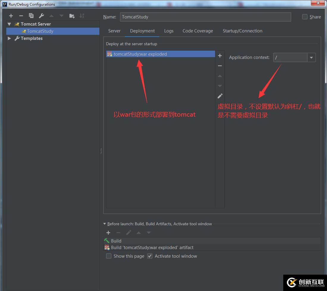Click the tomcatStudy:war exploded artifact icon
Image resolution: width=327 pixels, height=291 pixels.
pos(110,54)
